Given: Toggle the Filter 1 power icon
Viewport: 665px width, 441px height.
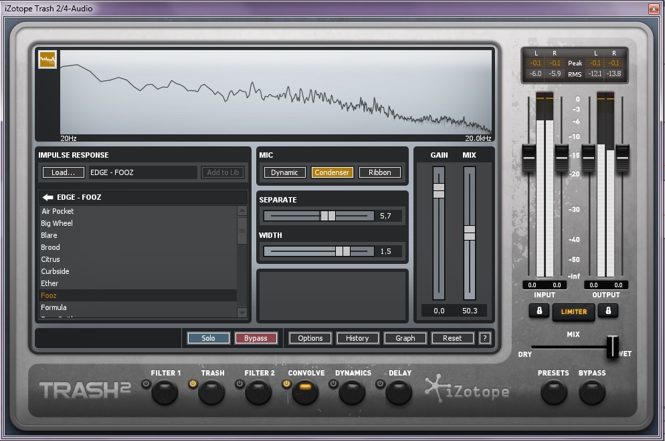Looking at the screenshot, I should (147, 384).
